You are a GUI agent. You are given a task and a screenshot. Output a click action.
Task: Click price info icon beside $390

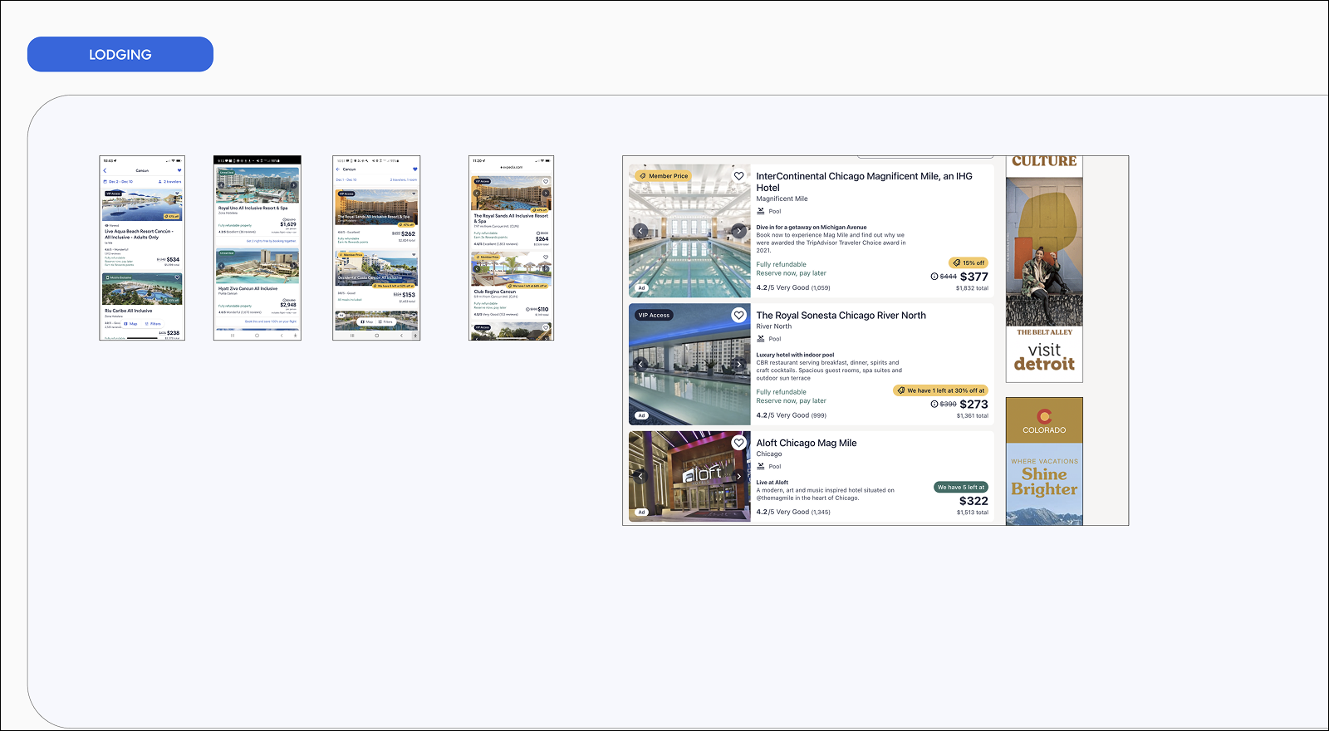pos(934,405)
